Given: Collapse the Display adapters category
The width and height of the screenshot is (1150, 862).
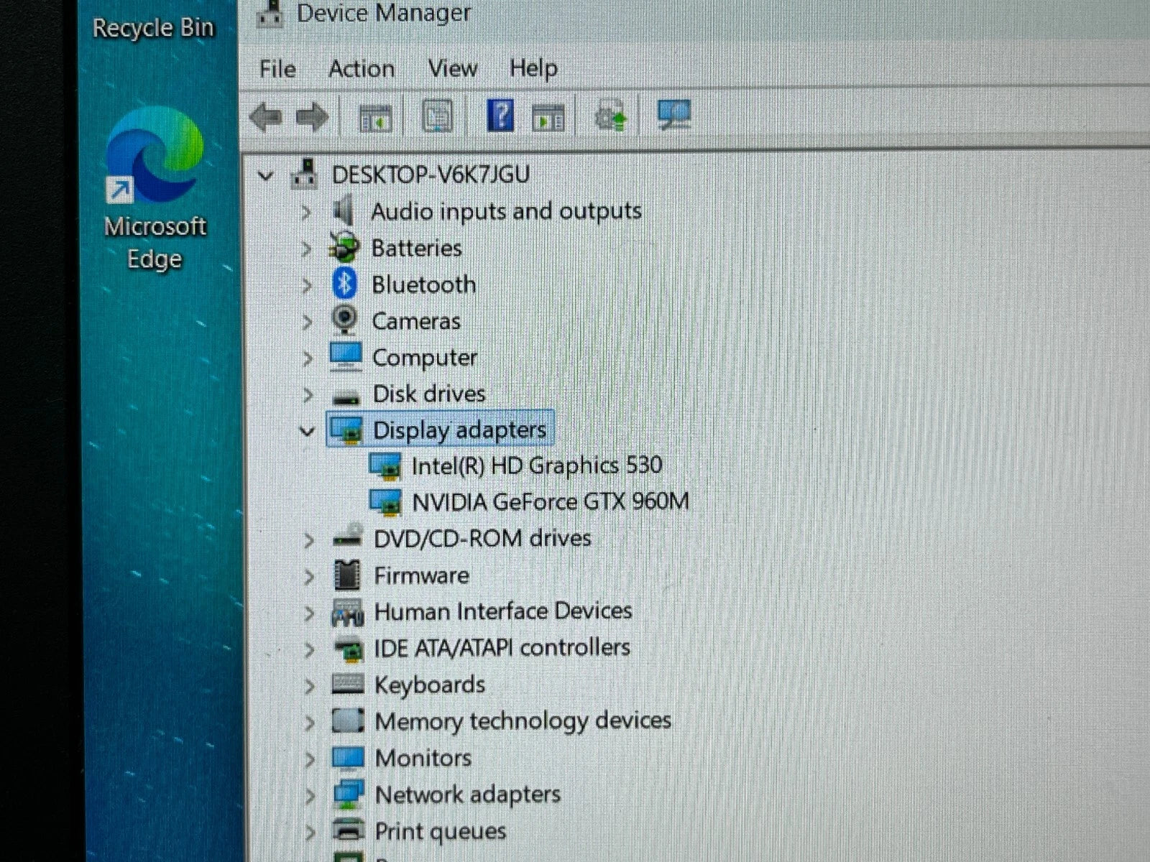Looking at the screenshot, I should pyautogui.click(x=307, y=431).
